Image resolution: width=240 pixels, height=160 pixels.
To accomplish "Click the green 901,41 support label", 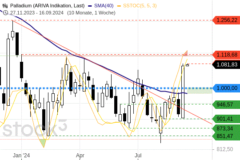I will point(226,119).
